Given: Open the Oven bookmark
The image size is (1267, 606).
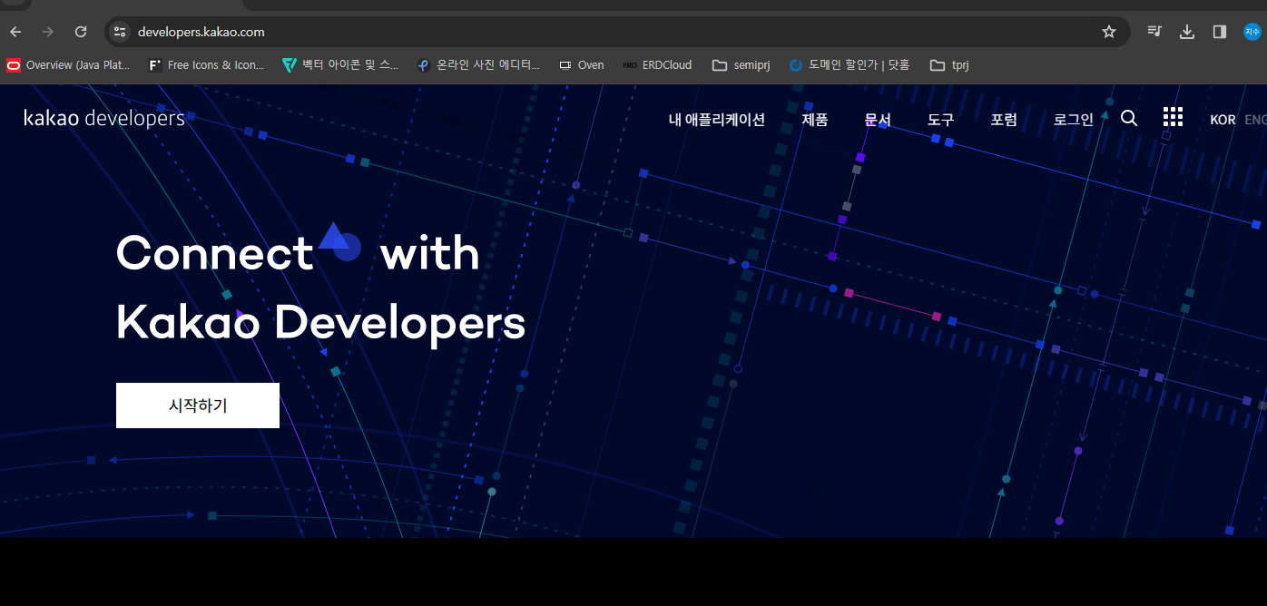Looking at the screenshot, I should point(581,65).
